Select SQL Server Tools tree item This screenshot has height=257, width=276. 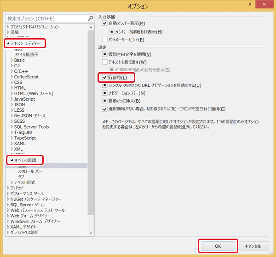coord(31,127)
